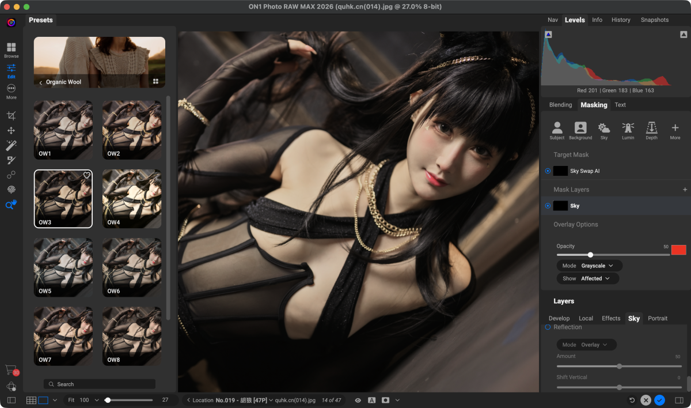Open the Reflection Mode Overlay dropdown

[586, 345]
